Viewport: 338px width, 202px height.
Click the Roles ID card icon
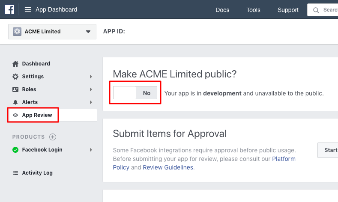click(x=15, y=89)
